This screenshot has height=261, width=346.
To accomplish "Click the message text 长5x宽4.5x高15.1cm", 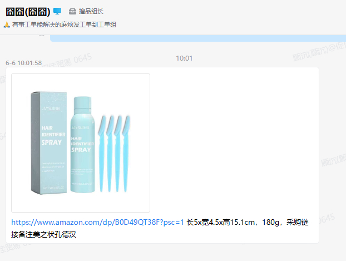I will (221, 222).
